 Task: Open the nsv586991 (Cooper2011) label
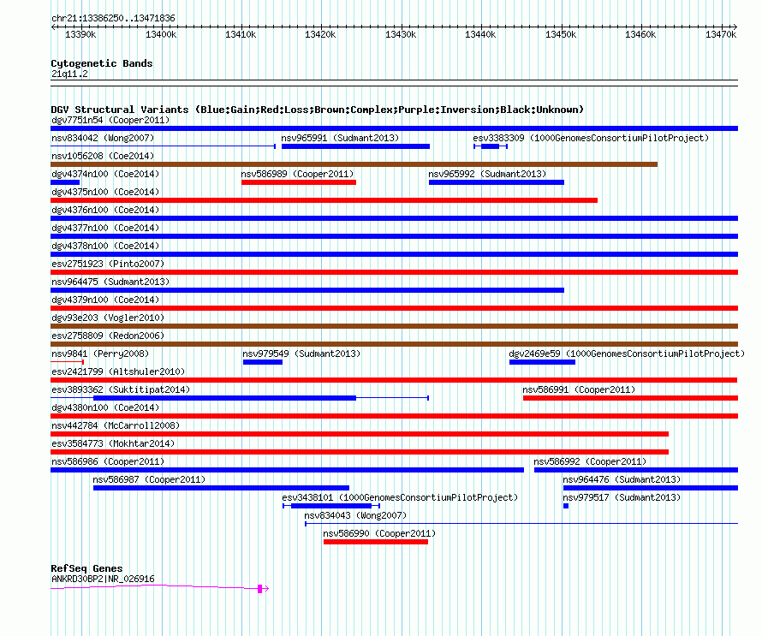579,389
